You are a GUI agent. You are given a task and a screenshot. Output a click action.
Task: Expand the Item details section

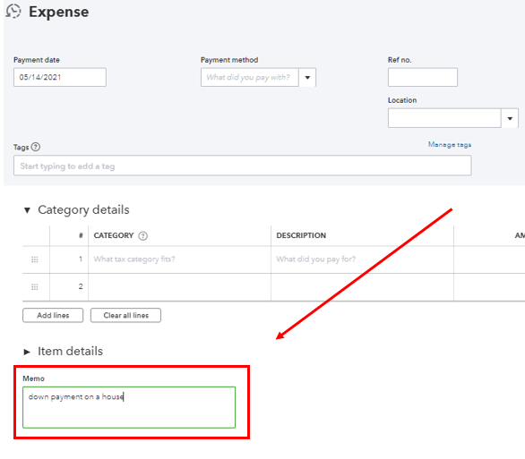click(x=27, y=352)
